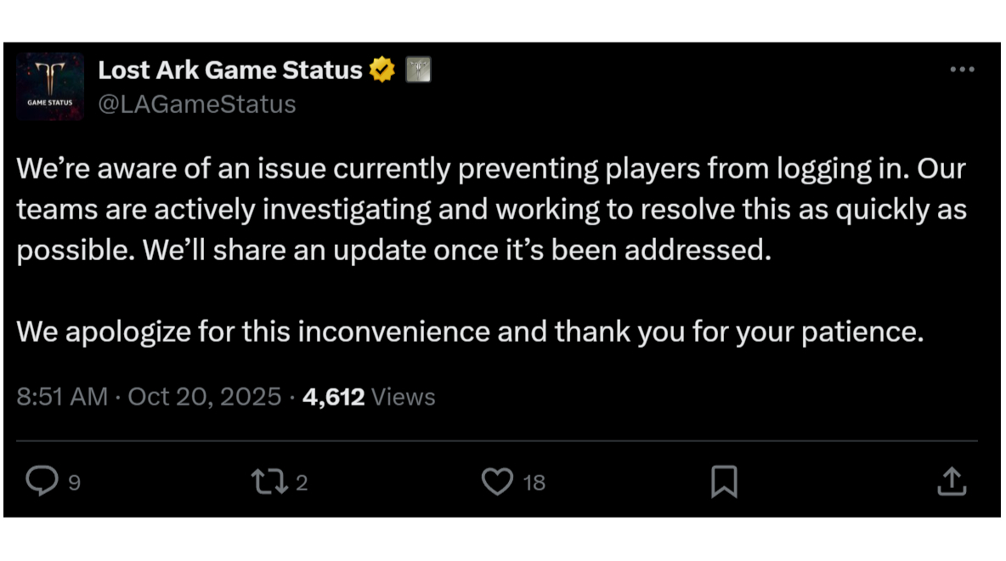Click the reply speech bubble icon
This screenshot has height=561, width=1006.
pyautogui.click(x=41, y=482)
